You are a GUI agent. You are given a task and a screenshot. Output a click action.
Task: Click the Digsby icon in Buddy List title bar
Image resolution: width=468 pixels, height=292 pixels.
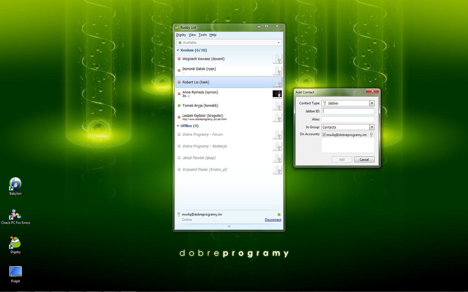point(177,27)
